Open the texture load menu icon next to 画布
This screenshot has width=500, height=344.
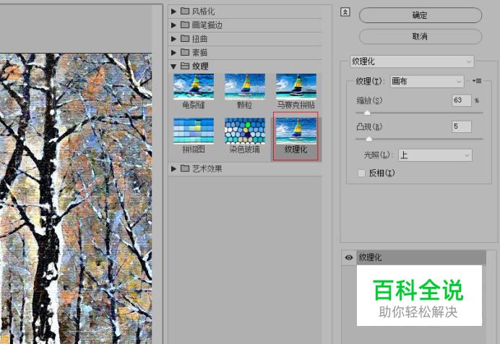[477, 81]
